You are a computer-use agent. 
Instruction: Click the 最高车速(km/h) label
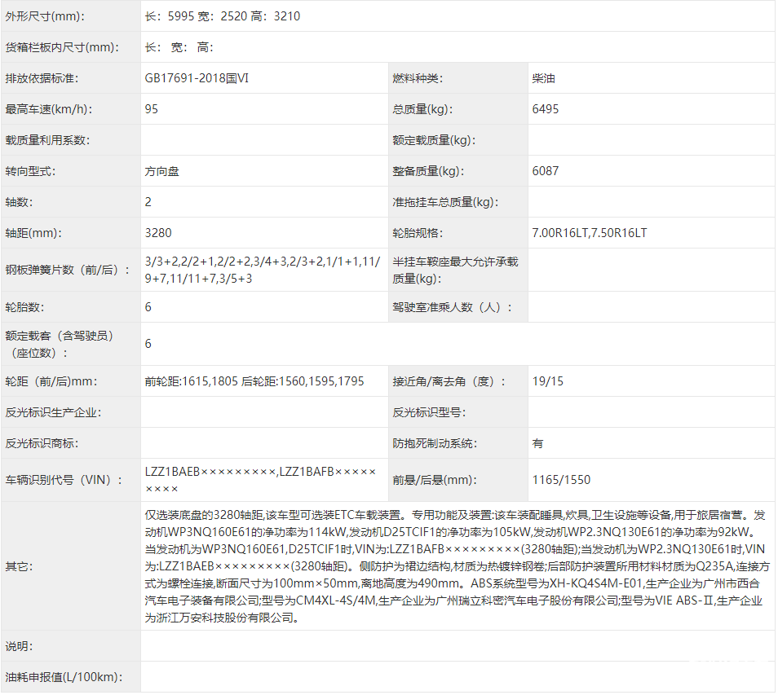pyautogui.click(x=49, y=109)
